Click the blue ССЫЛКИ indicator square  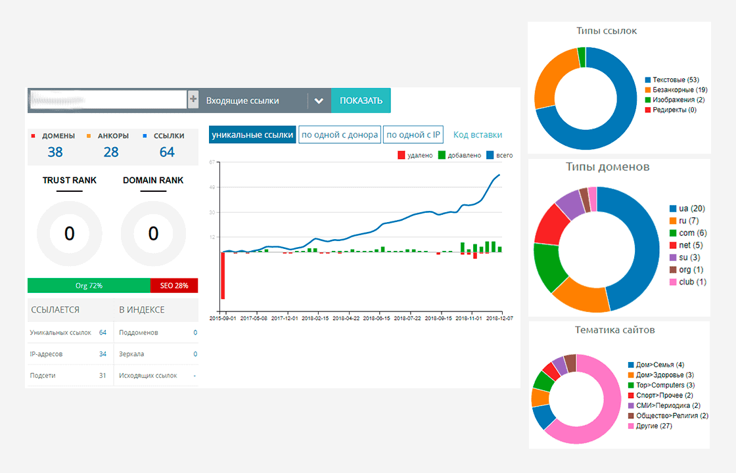145,136
